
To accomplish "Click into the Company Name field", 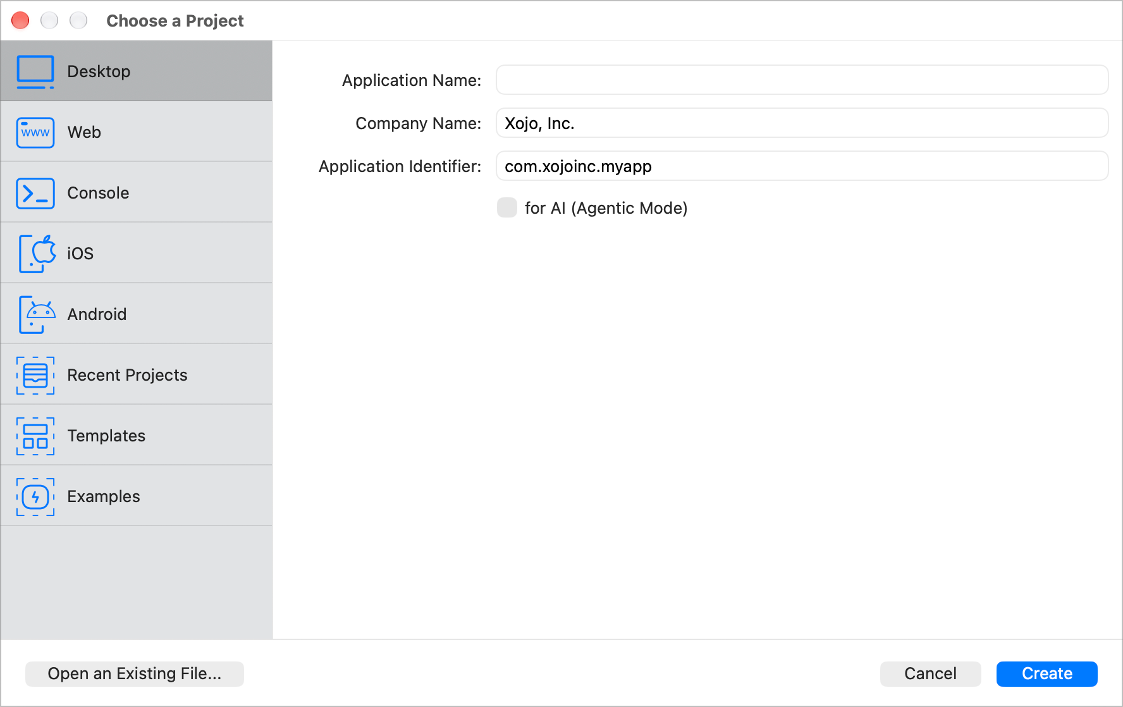I will [802, 123].
